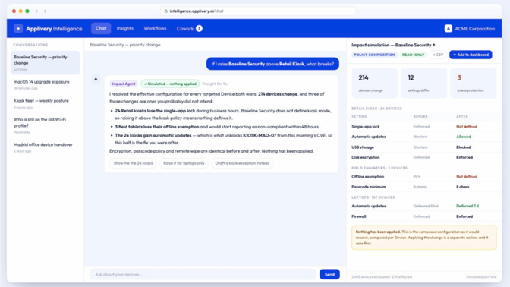The width and height of the screenshot is (510, 287).
Task: Go forward with browser forward arrow
Action: (x=46, y=11)
